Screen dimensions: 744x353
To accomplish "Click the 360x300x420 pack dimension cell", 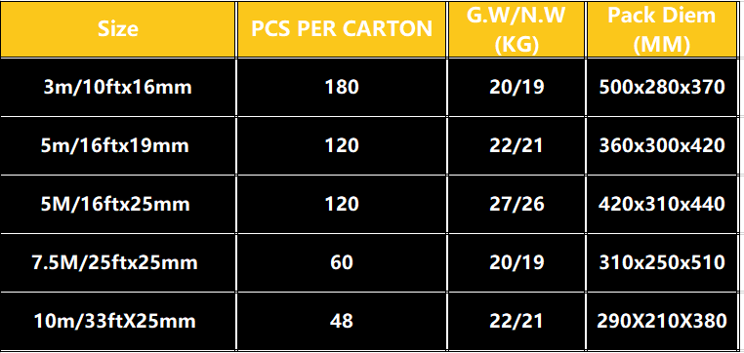I will coord(661,146).
